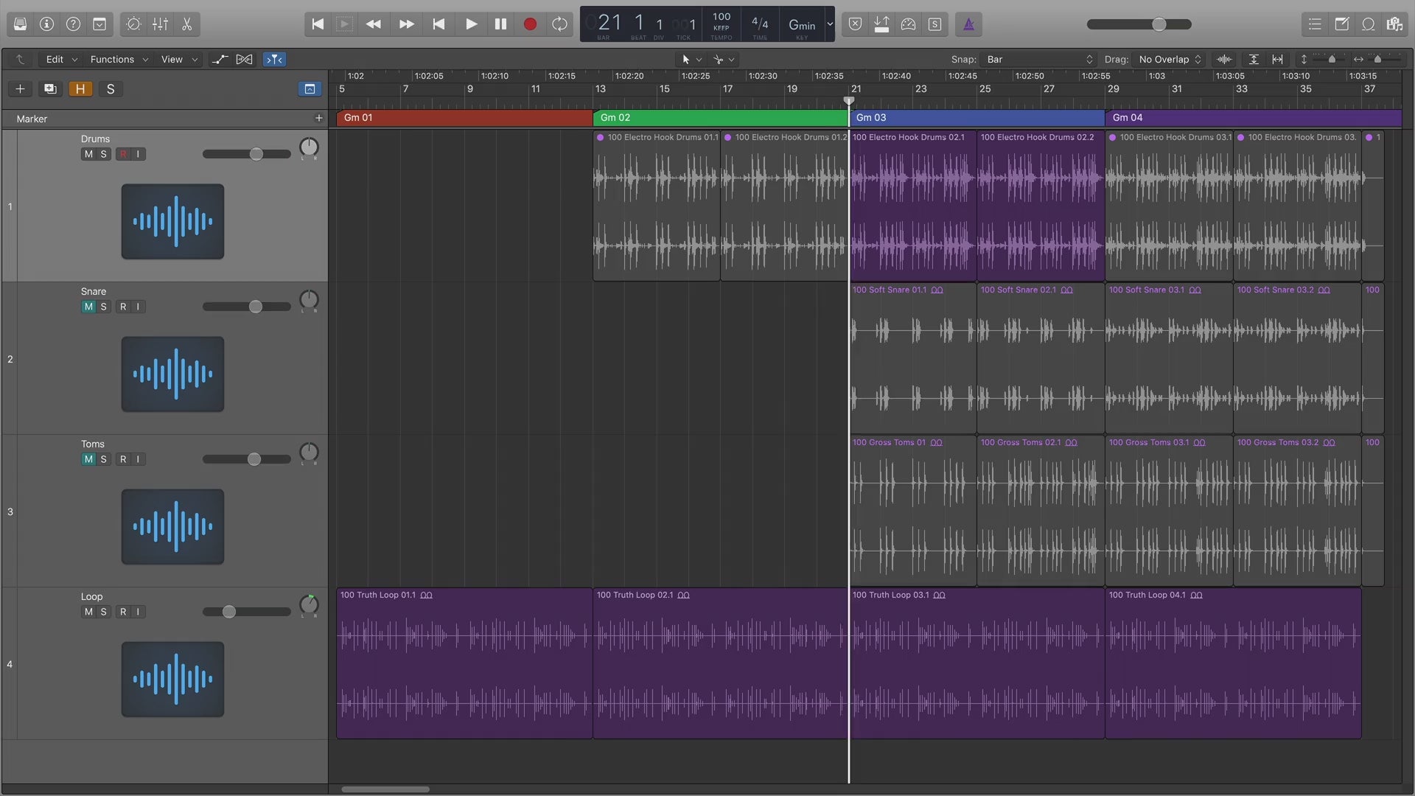
Task: Open the Editors scissors icon
Action: click(x=186, y=24)
